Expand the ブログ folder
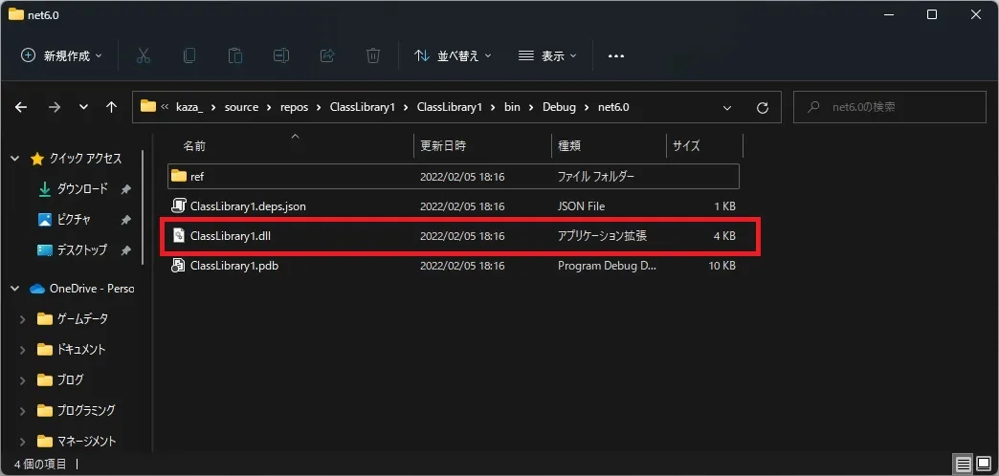 click(x=22, y=380)
